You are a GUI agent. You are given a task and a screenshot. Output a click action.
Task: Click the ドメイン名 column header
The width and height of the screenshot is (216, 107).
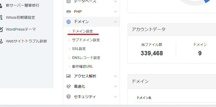[x=144, y=98]
